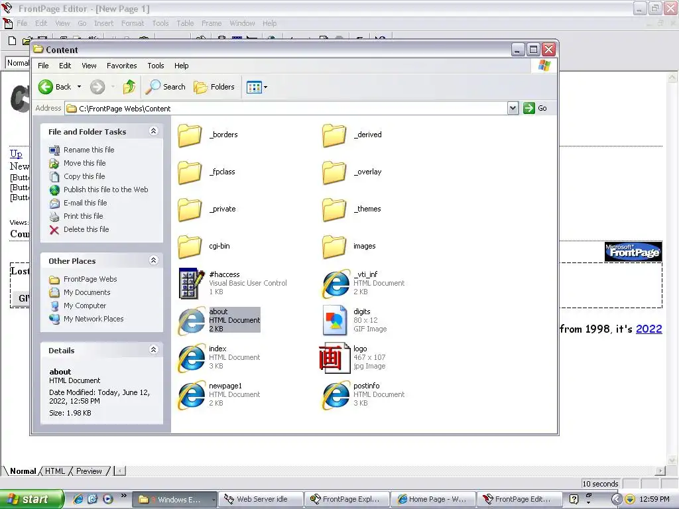Toggle the Folders tree pane

214,87
